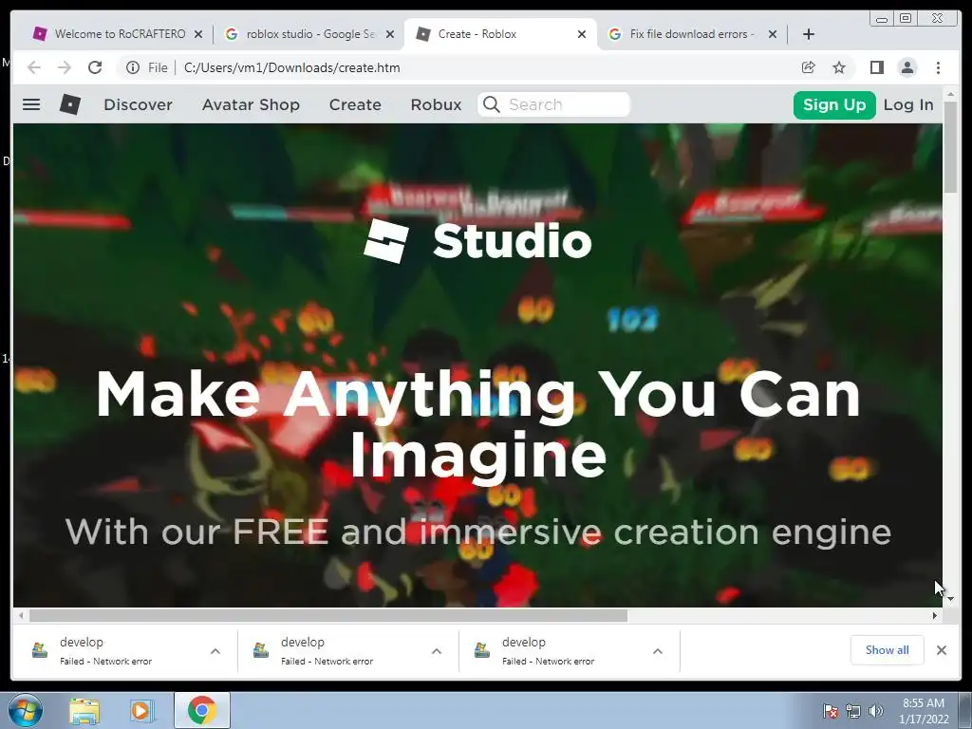This screenshot has width=972, height=729.
Task: Share this page icon in address bar
Action: [x=809, y=67]
